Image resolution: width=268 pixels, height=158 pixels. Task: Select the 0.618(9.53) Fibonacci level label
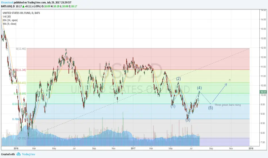(x=19, y=104)
